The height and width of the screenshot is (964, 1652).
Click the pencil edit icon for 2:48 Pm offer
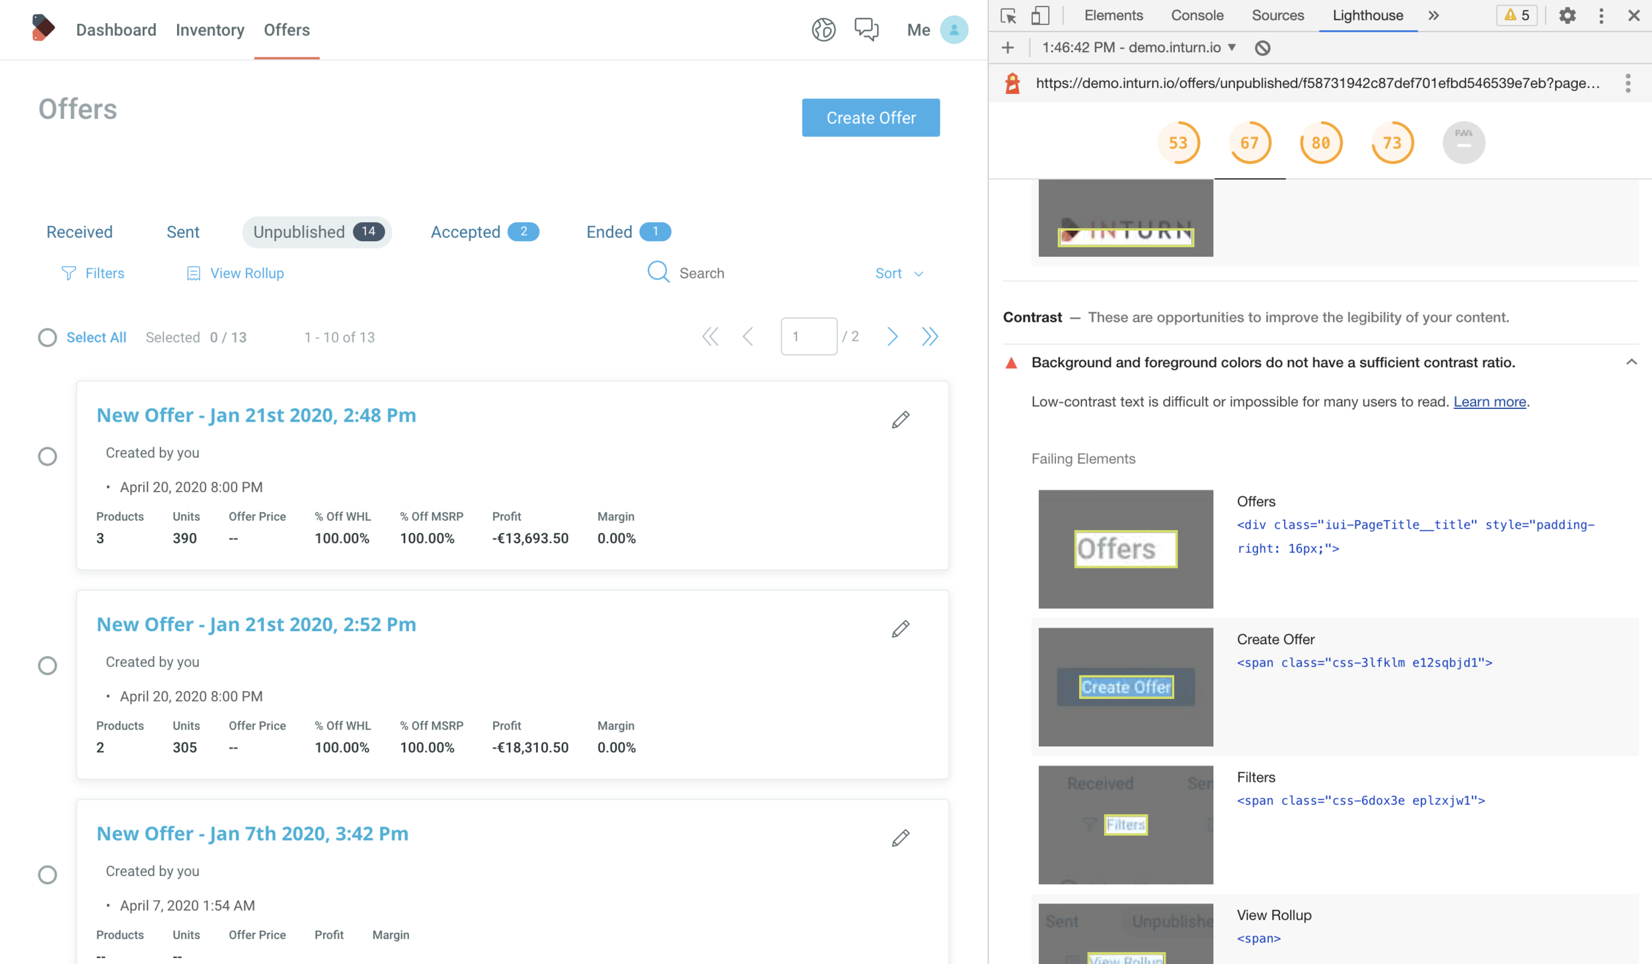[x=900, y=420]
